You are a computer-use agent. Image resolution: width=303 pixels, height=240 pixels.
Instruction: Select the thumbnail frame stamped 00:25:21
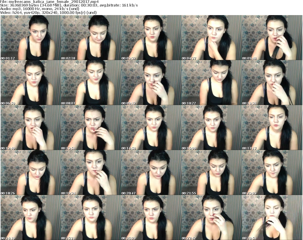[91, 218]
